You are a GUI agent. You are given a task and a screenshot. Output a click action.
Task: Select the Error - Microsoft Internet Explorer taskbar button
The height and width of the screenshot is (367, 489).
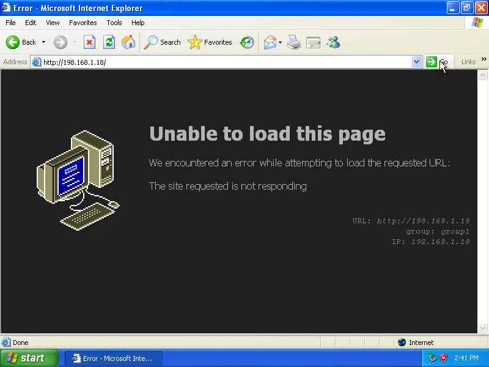pyautogui.click(x=114, y=358)
